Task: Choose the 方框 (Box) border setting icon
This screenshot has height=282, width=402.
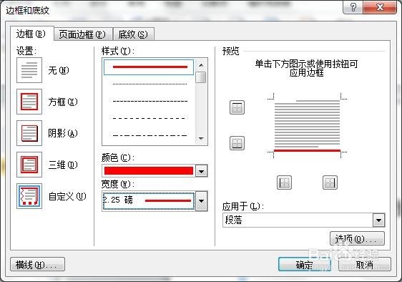Action: 29,102
